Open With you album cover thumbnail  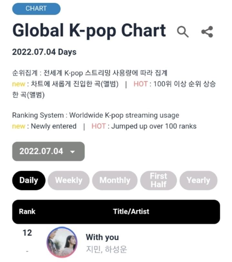tap(62, 242)
